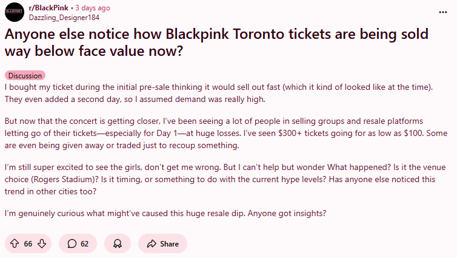Click the vote score of 66
This screenshot has height=258, width=457.
coord(28,243)
